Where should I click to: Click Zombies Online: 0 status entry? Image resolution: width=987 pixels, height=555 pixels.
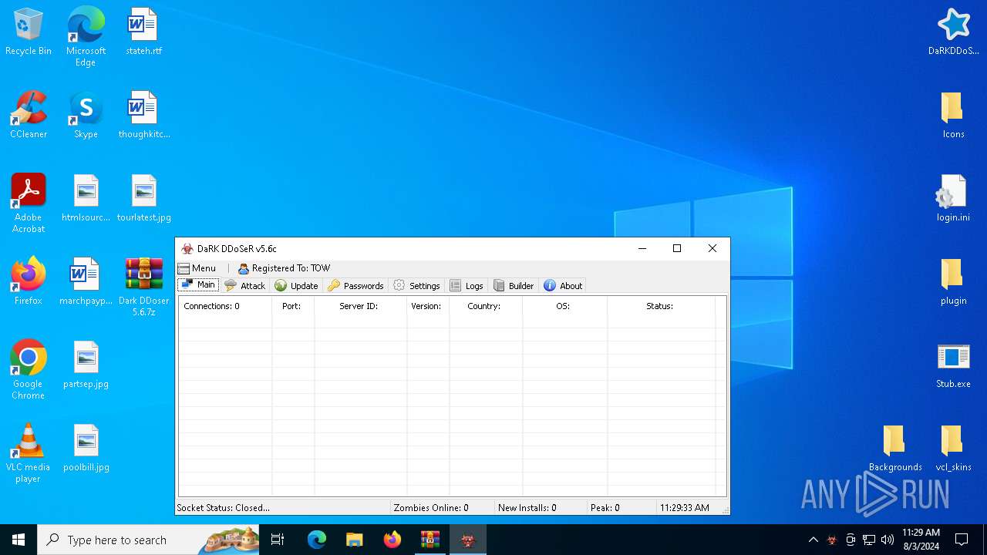click(x=431, y=508)
